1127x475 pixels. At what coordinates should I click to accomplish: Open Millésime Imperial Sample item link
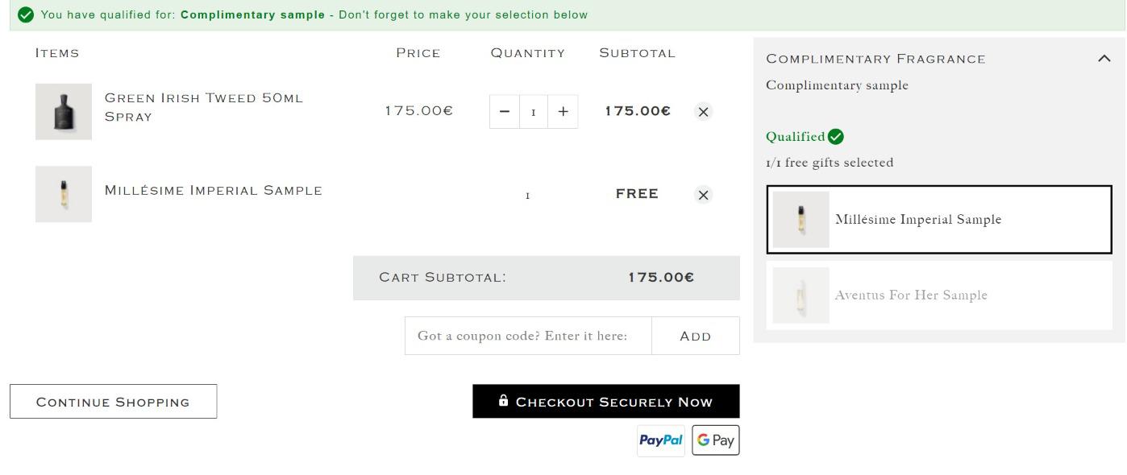click(214, 191)
